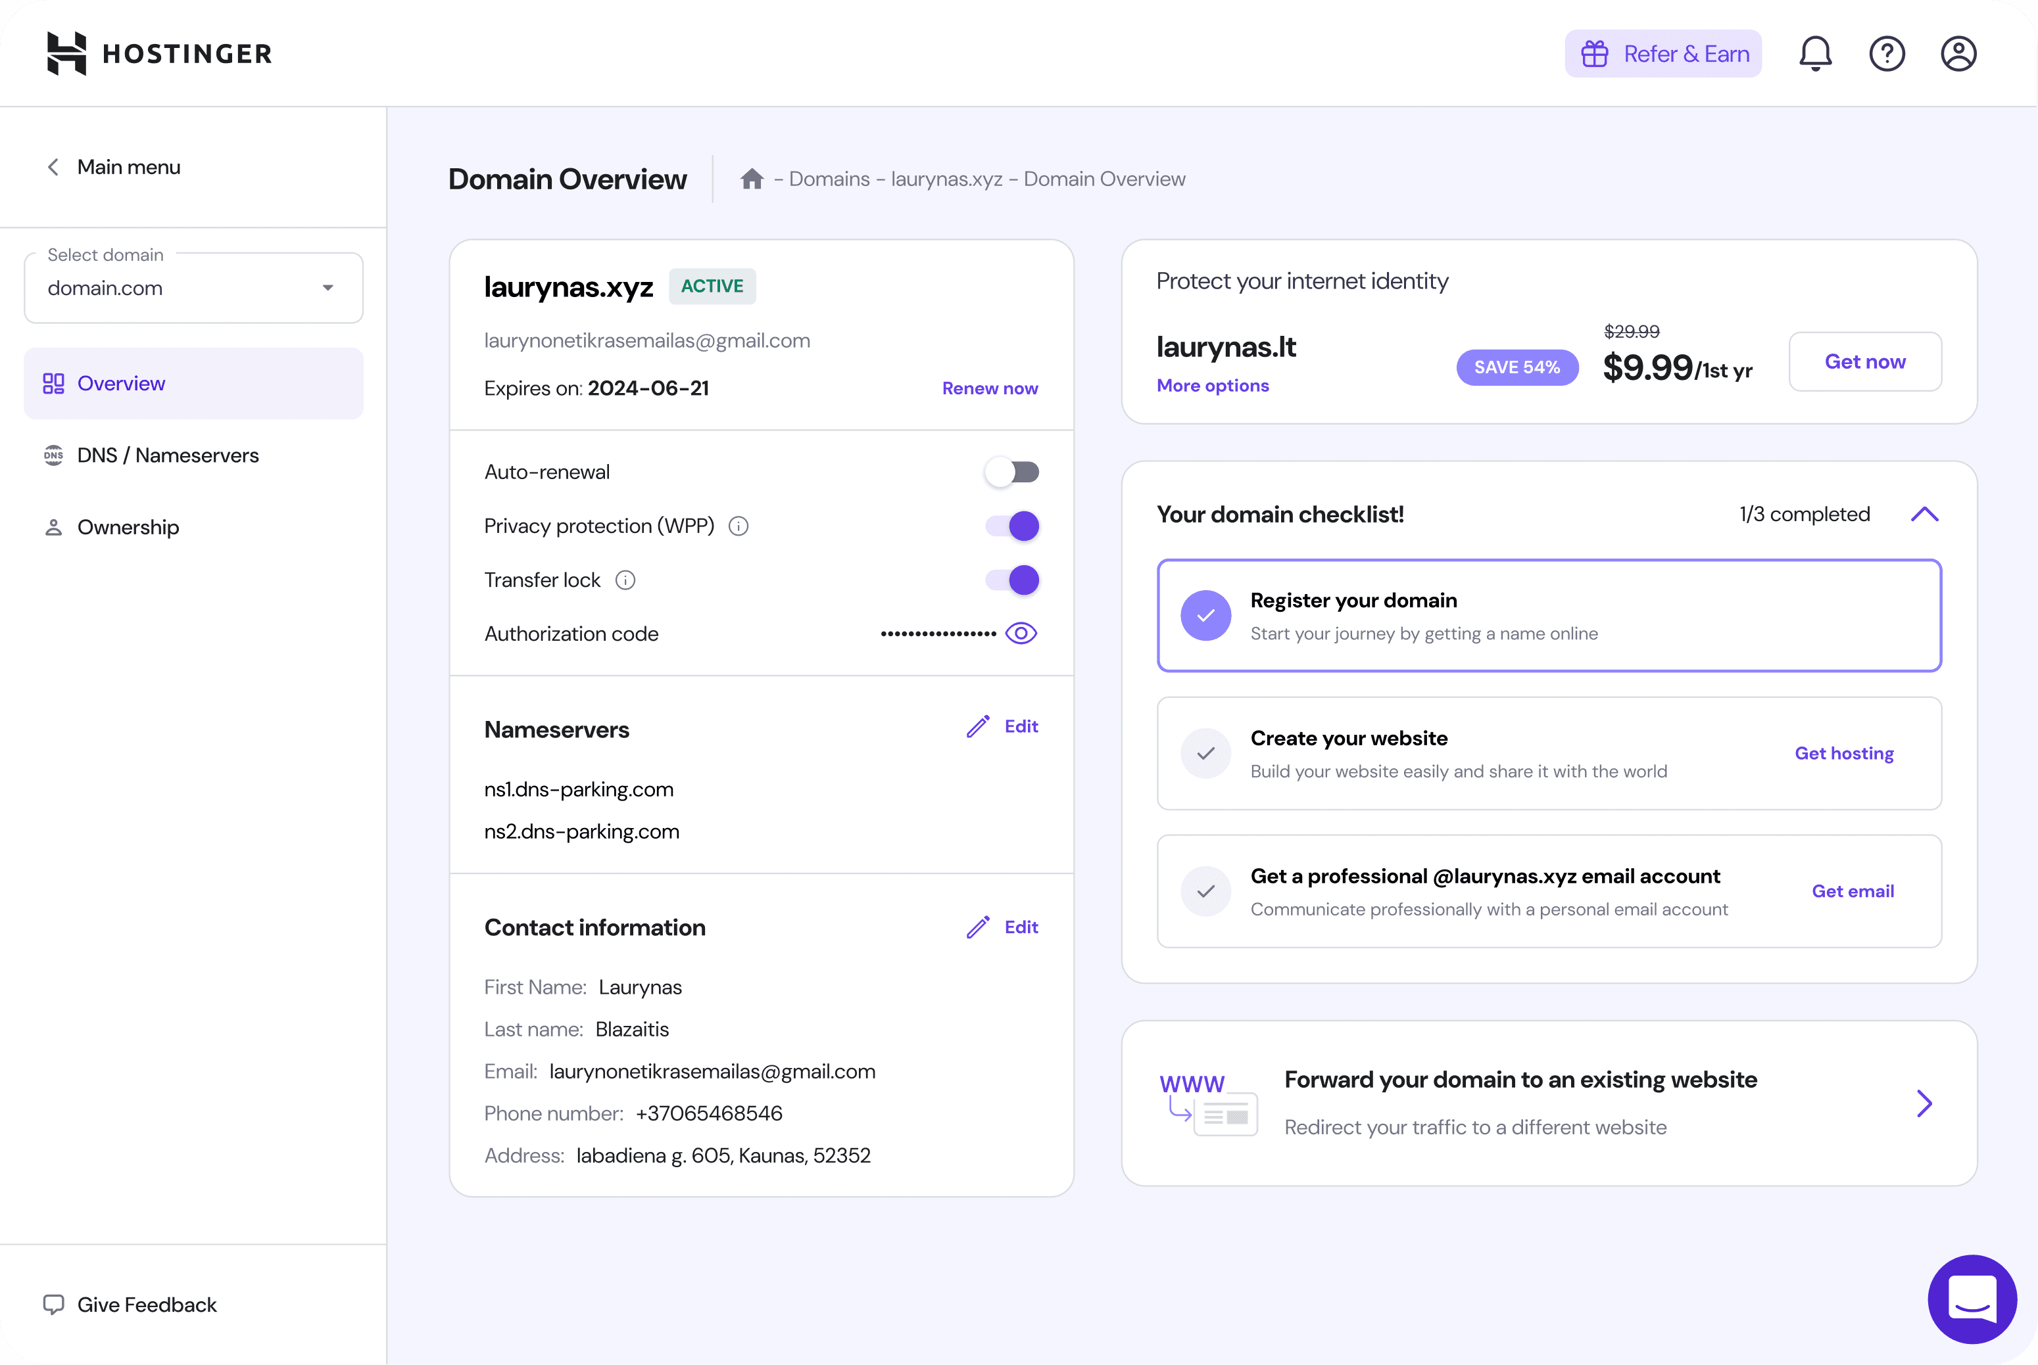The height and width of the screenshot is (1365, 2038).
Task: Toggle the Auto-renewal switch
Action: click(1012, 472)
